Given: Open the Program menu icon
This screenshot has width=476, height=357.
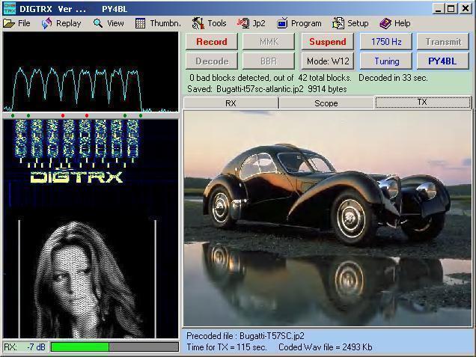Looking at the screenshot, I should point(283,23).
